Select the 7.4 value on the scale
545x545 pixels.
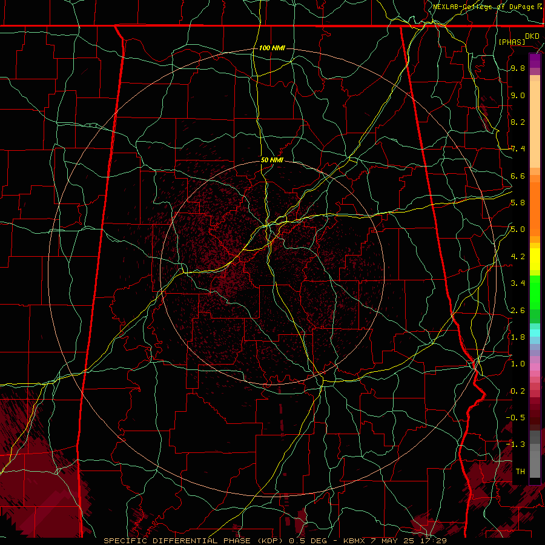518,149
